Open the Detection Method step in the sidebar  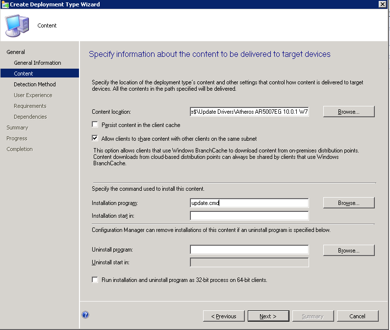point(34,84)
